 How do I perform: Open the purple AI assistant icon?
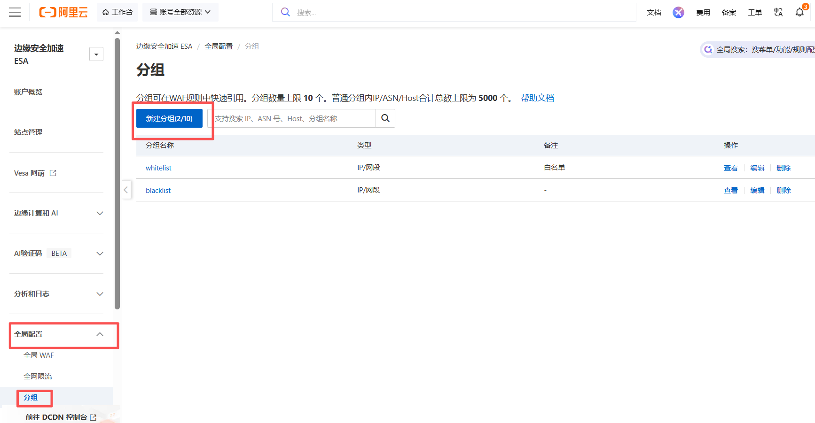click(x=678, y=12)
